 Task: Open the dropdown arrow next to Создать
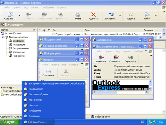tap(19, 16)
